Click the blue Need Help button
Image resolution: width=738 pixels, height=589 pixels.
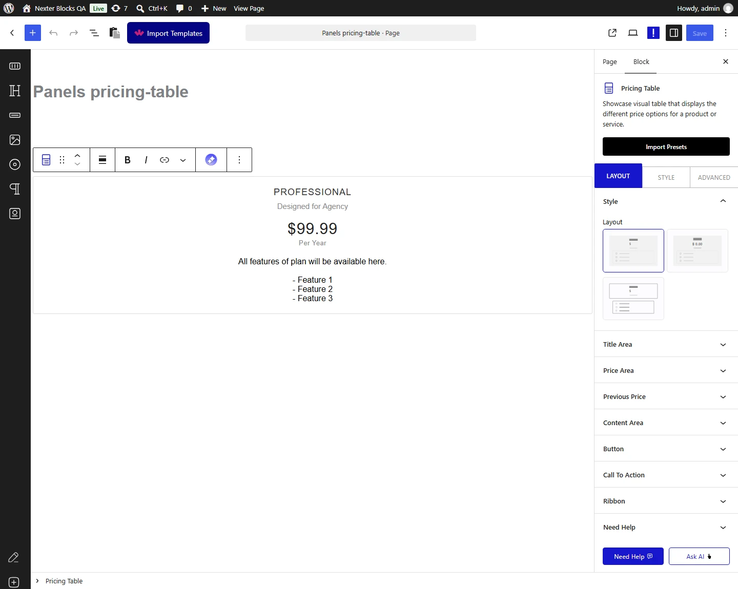point(633,556)
